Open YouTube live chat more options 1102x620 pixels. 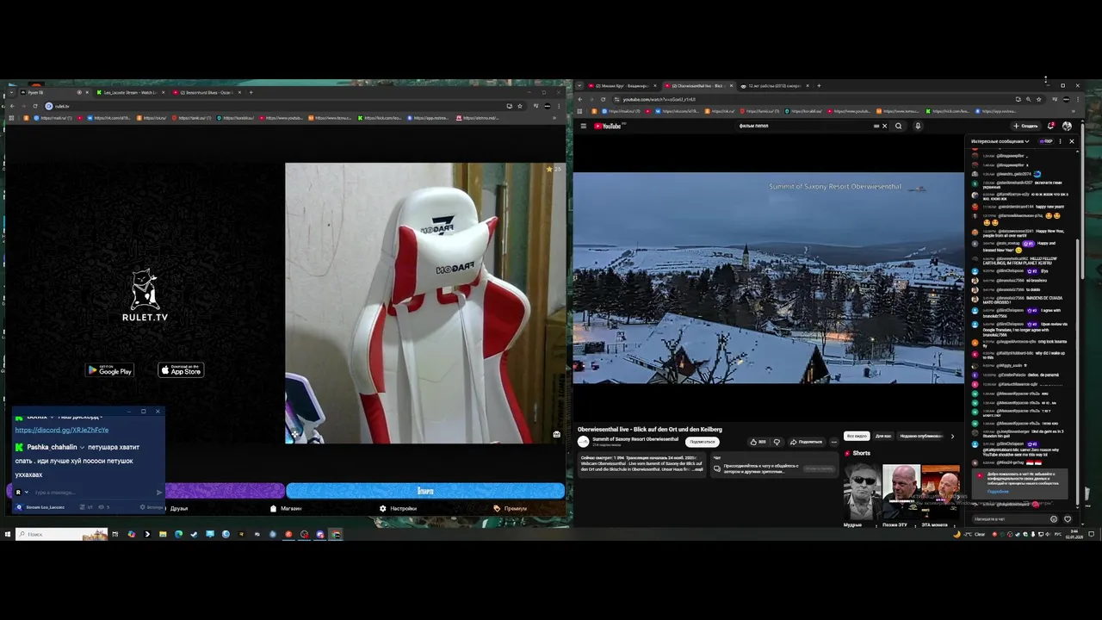click(x=1060, y=141)
